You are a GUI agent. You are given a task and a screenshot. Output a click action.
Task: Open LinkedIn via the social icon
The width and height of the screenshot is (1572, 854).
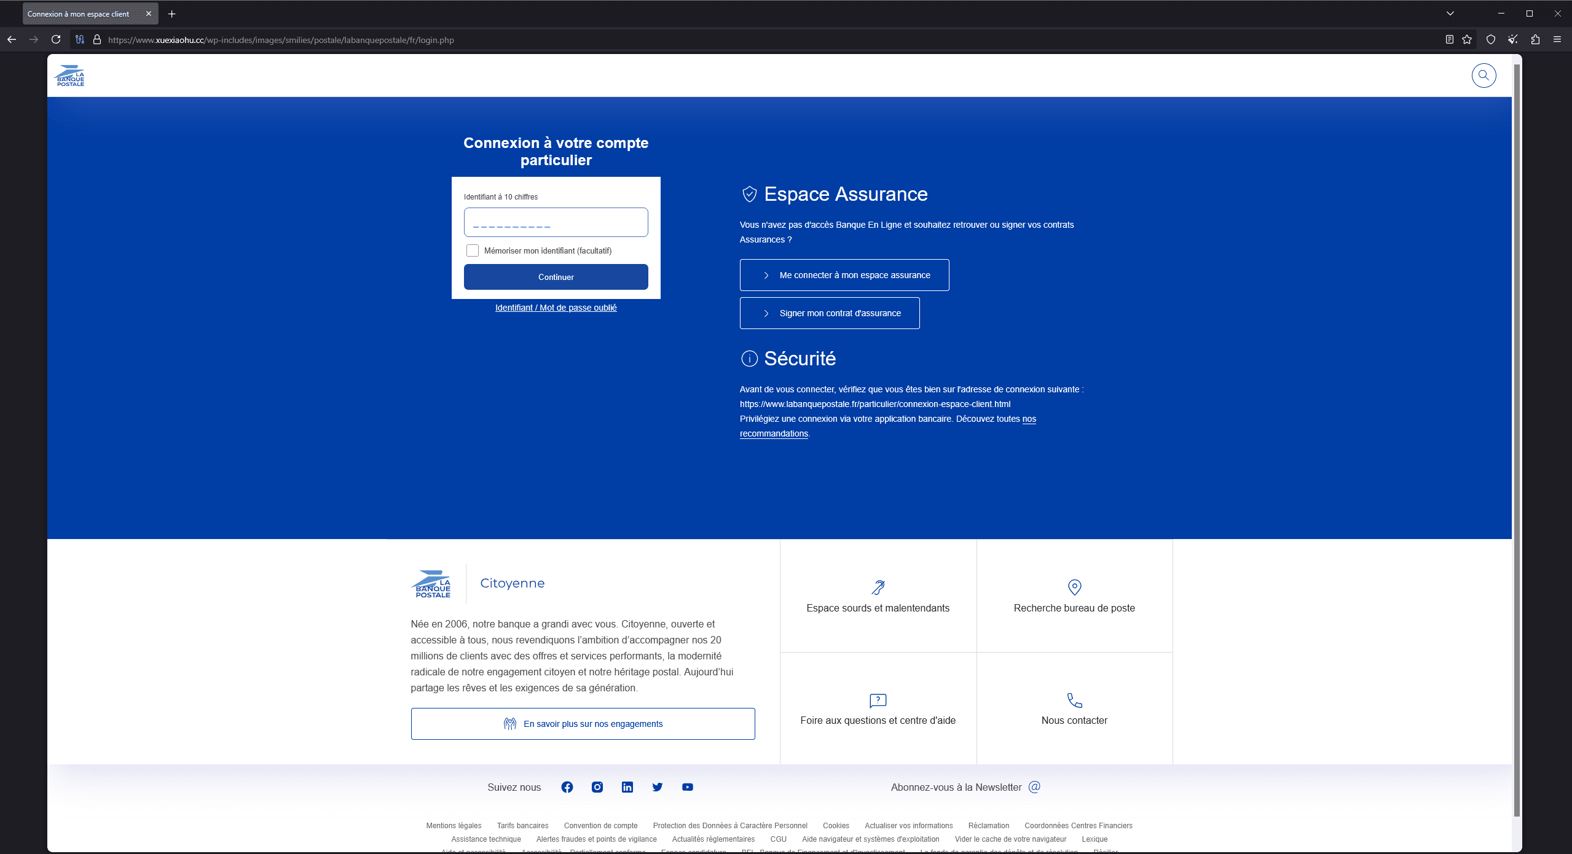click(x=627, y=786)
